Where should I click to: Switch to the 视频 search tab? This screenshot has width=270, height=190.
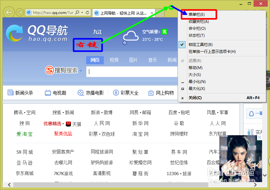[x=114, y=60]
